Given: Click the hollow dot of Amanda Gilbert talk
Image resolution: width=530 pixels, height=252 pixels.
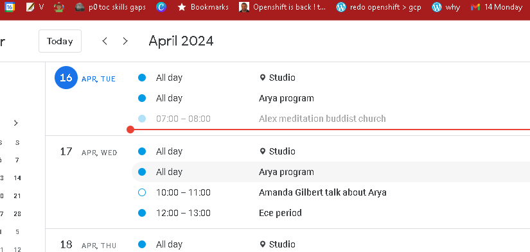Looking at the screenshot, I should tap(142, 192).
